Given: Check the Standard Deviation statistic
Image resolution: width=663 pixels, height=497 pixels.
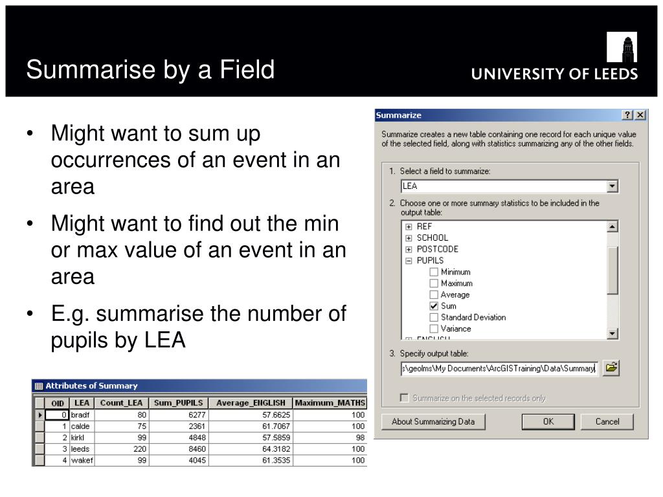Looking at the screenshot, I should pyautogui.click(x=434, y=317).
